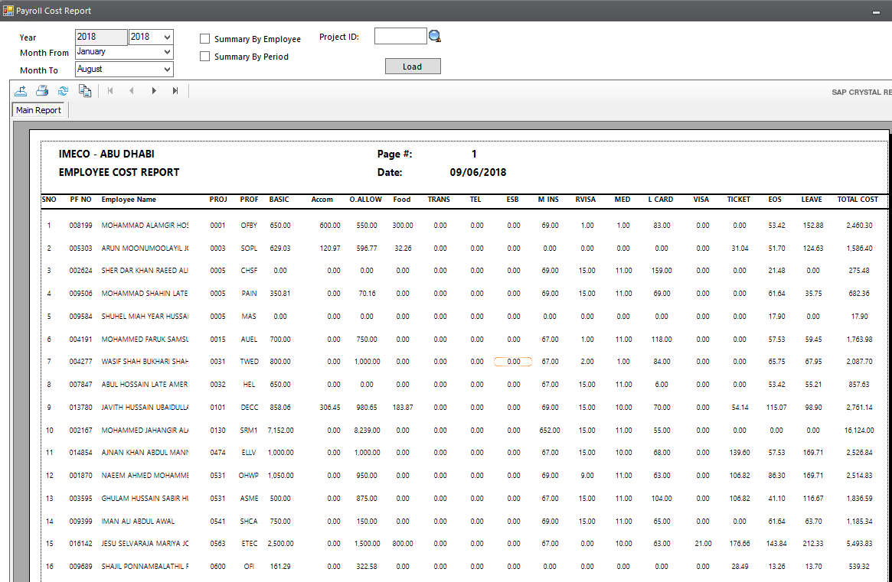The width and height of the screenshot is (892, 582).
Task: Minimize the Payroll Cost Report window
Action: [x=876, y=11]
